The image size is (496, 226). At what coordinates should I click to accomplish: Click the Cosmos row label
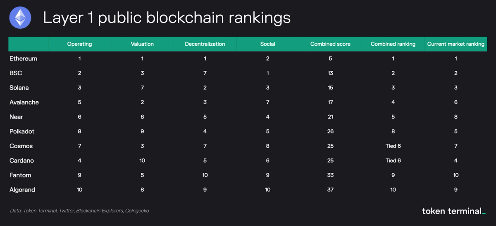pyautogui.click(x=21, y=146)
